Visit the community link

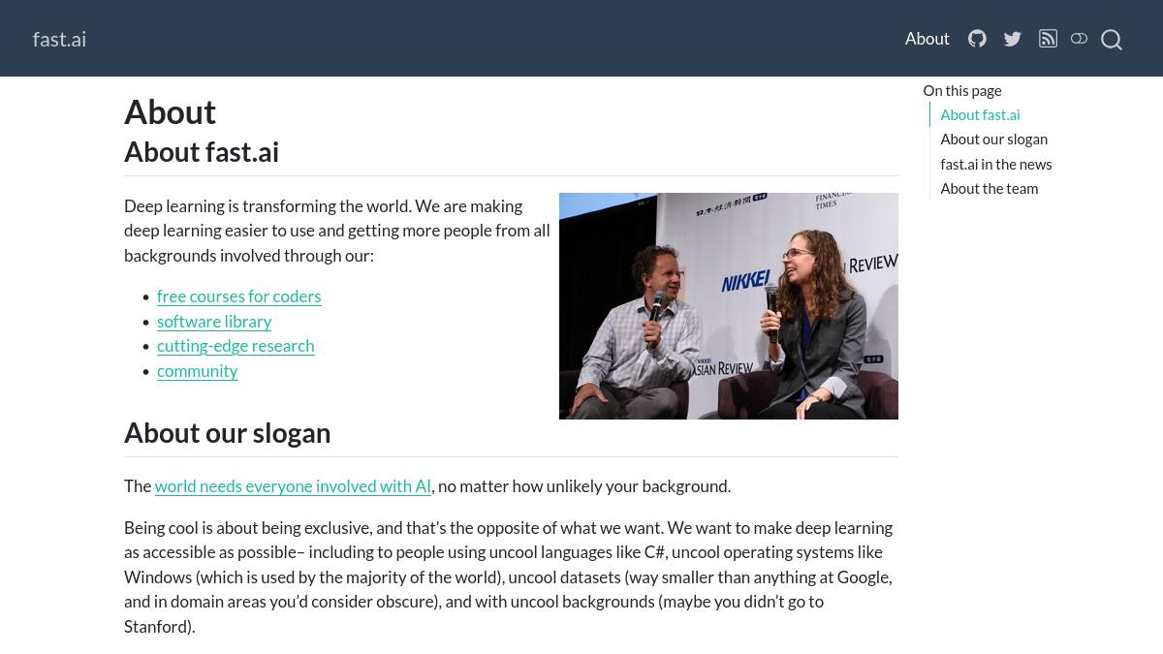pos(197,371)
